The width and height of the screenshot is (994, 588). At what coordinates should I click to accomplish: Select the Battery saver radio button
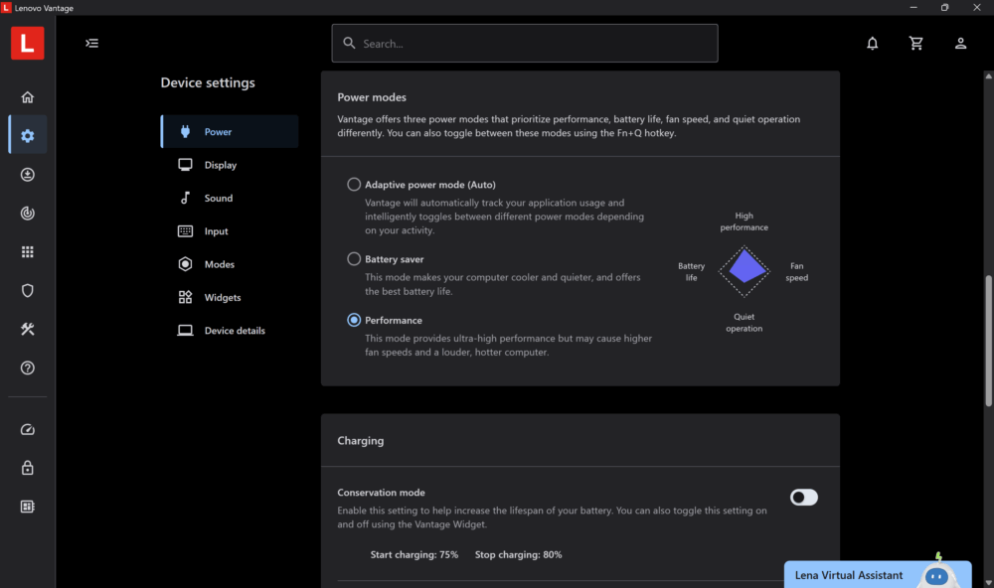pos(354,258)
